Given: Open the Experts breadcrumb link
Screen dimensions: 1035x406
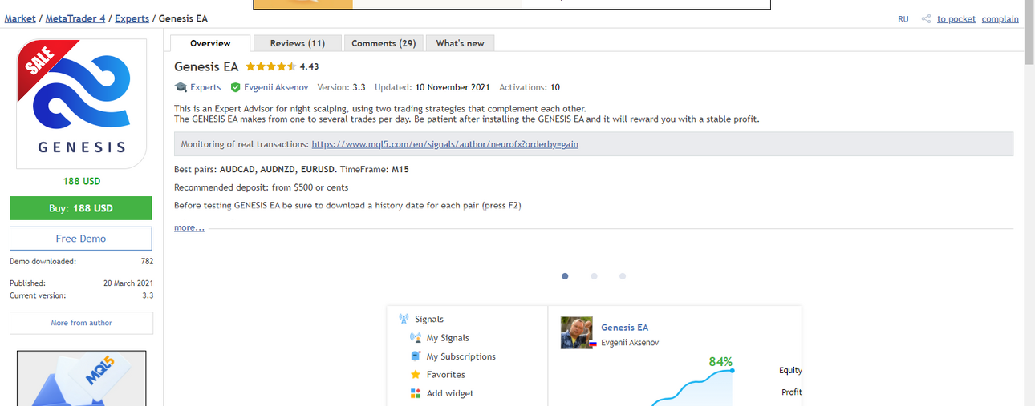Looking at the screenshot, I should tap(132, 18).
